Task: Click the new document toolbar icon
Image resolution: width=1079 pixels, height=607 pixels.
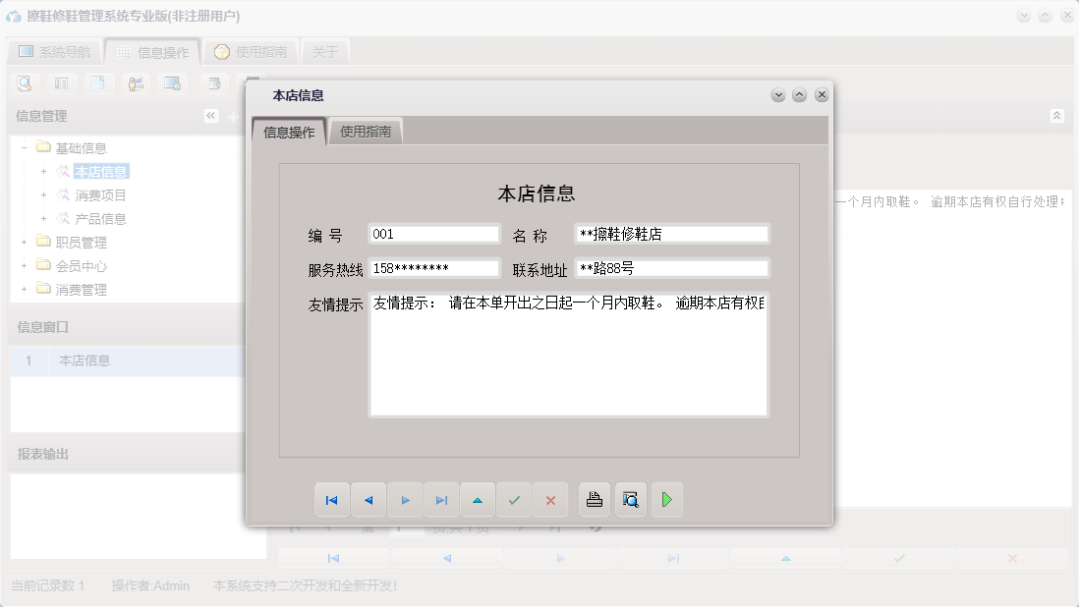Action: (98, 83)
